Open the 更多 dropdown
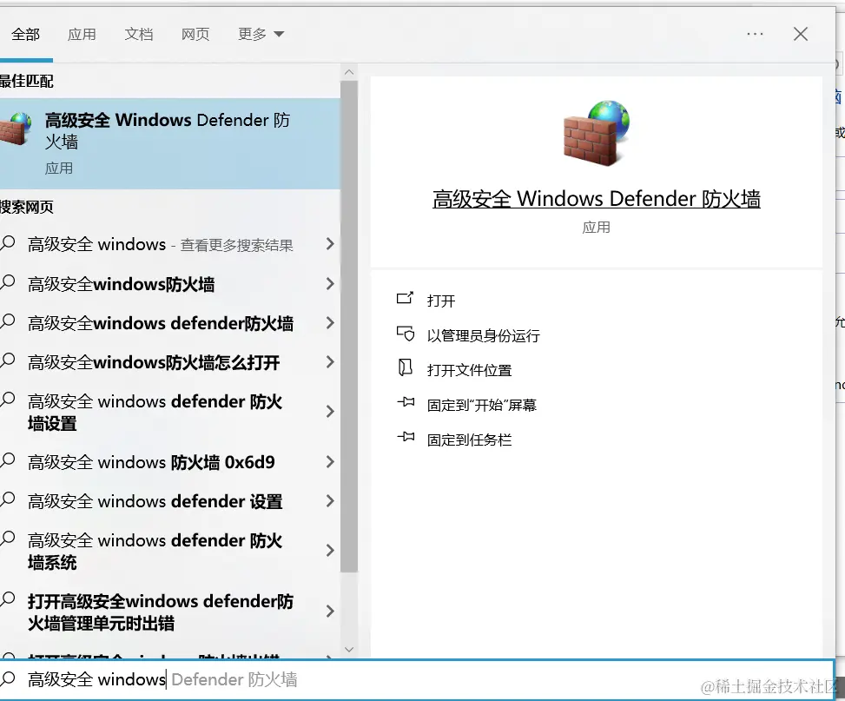This screenshot has width=845, height=701. coord(261,35)
